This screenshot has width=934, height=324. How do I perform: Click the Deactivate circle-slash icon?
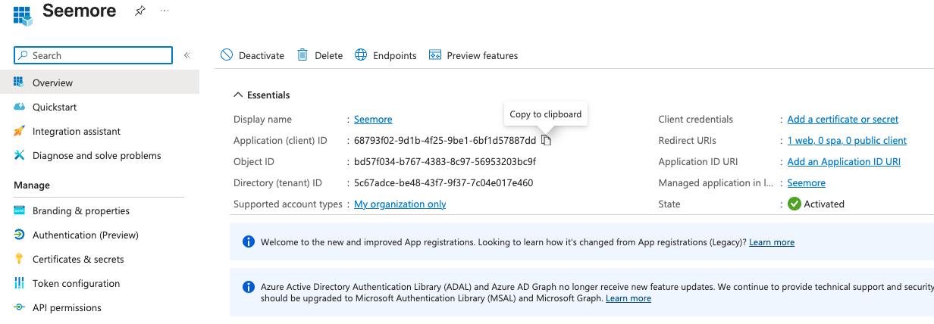227,55
